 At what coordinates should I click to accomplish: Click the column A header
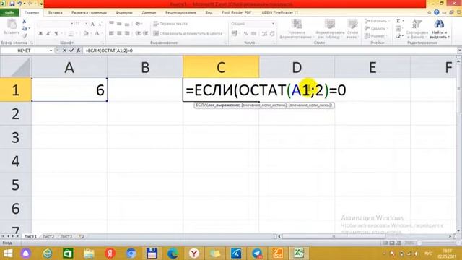coord(69,67)
